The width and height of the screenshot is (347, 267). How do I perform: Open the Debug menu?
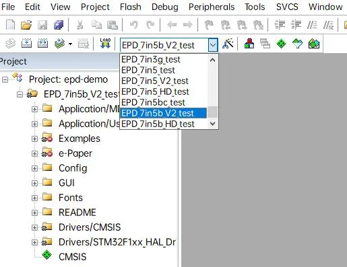165,7
